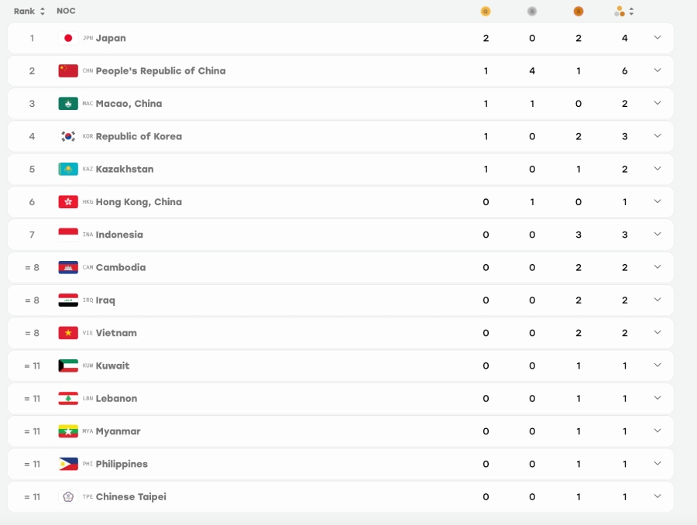Click China's total medal count 6
The image size is (697, 525).
(x=624, y=70)
